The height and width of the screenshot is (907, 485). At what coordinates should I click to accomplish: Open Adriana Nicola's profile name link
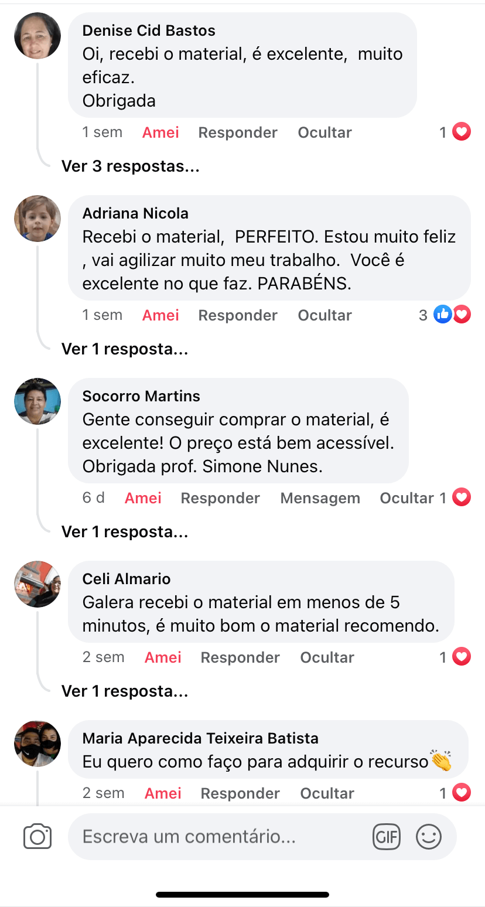(x=135, y=213)
